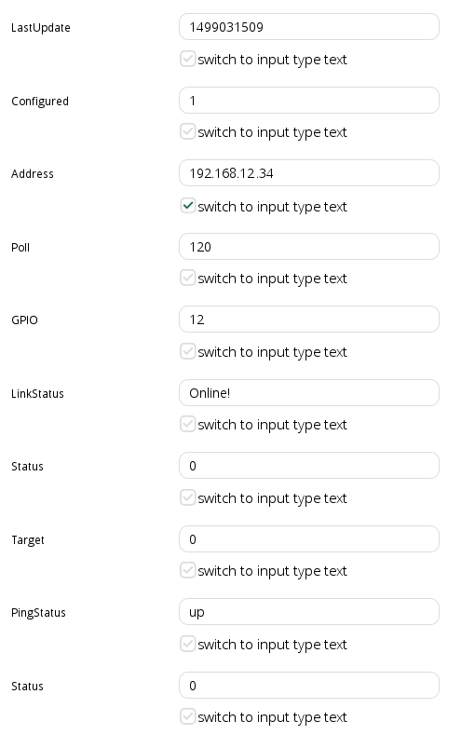
Task: Select the GPIO input field
Action: 309,320
